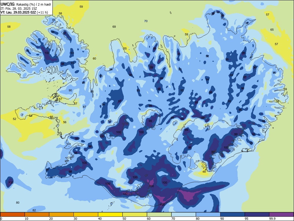Click the title 'UWC/IG: Rakastig (%) í 2 m hæð'
Screen dimensions: 294x221
tap(26, 4)
